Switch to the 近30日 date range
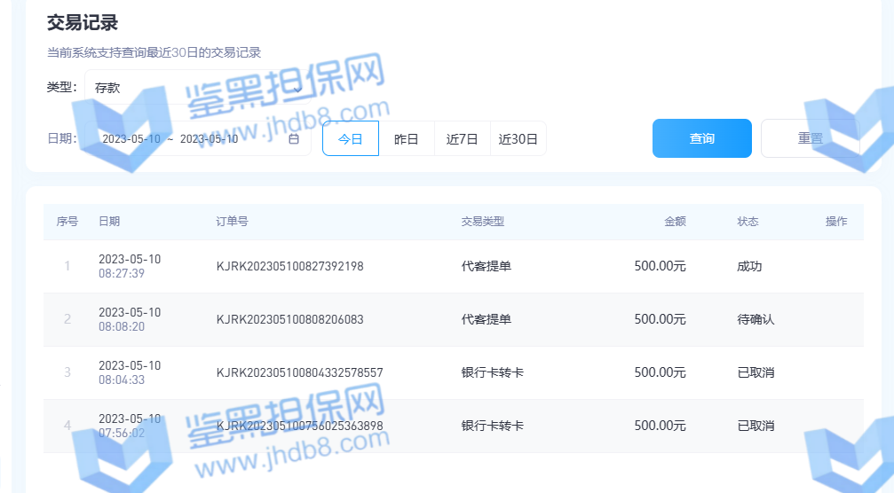 518,139
